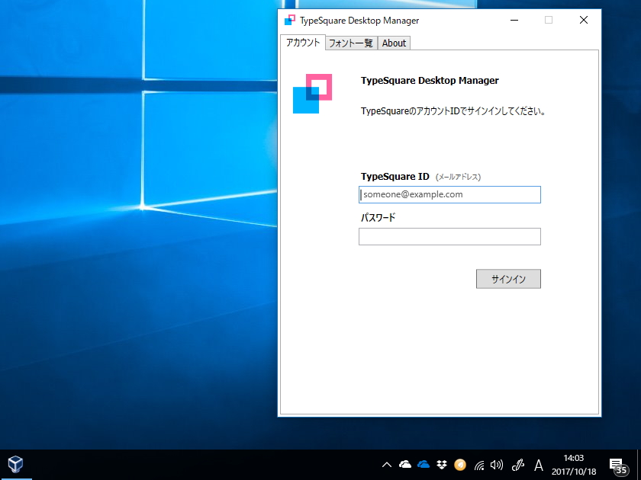The height and width of the screenshot is (480, 641).
Task: Minimize the TypeSquare Desktop Manager window
Action: 514,20
